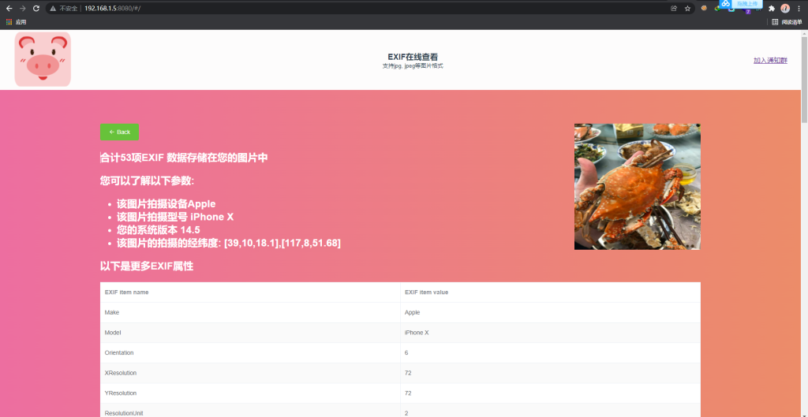808x417 pixels.
Task: Click the XResolution row name cell
Action: (250, 373)
